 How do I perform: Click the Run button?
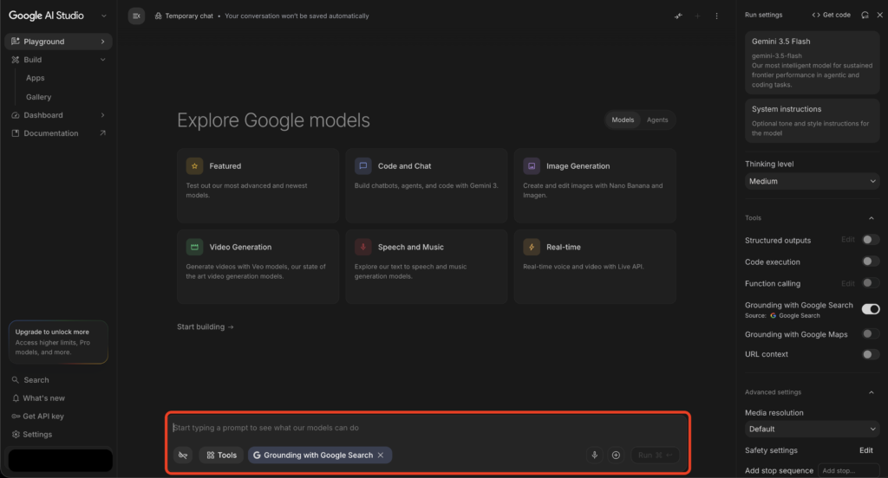(655, 455)
